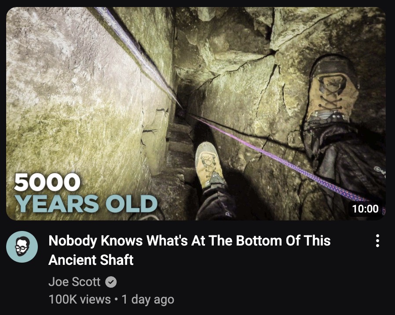Click the 10:00 duration badge
The height and width of the screenshot is (315, 395).
[x=365, y=209]
